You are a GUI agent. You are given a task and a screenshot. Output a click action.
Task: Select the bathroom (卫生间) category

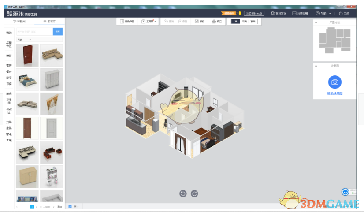[9, 101]
